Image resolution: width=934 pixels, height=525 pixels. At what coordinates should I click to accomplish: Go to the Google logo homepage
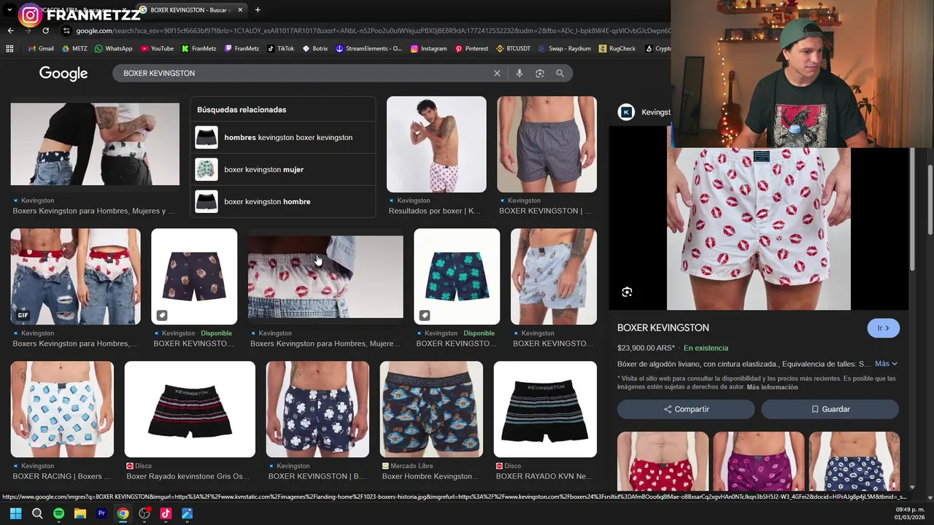(63, 74)
